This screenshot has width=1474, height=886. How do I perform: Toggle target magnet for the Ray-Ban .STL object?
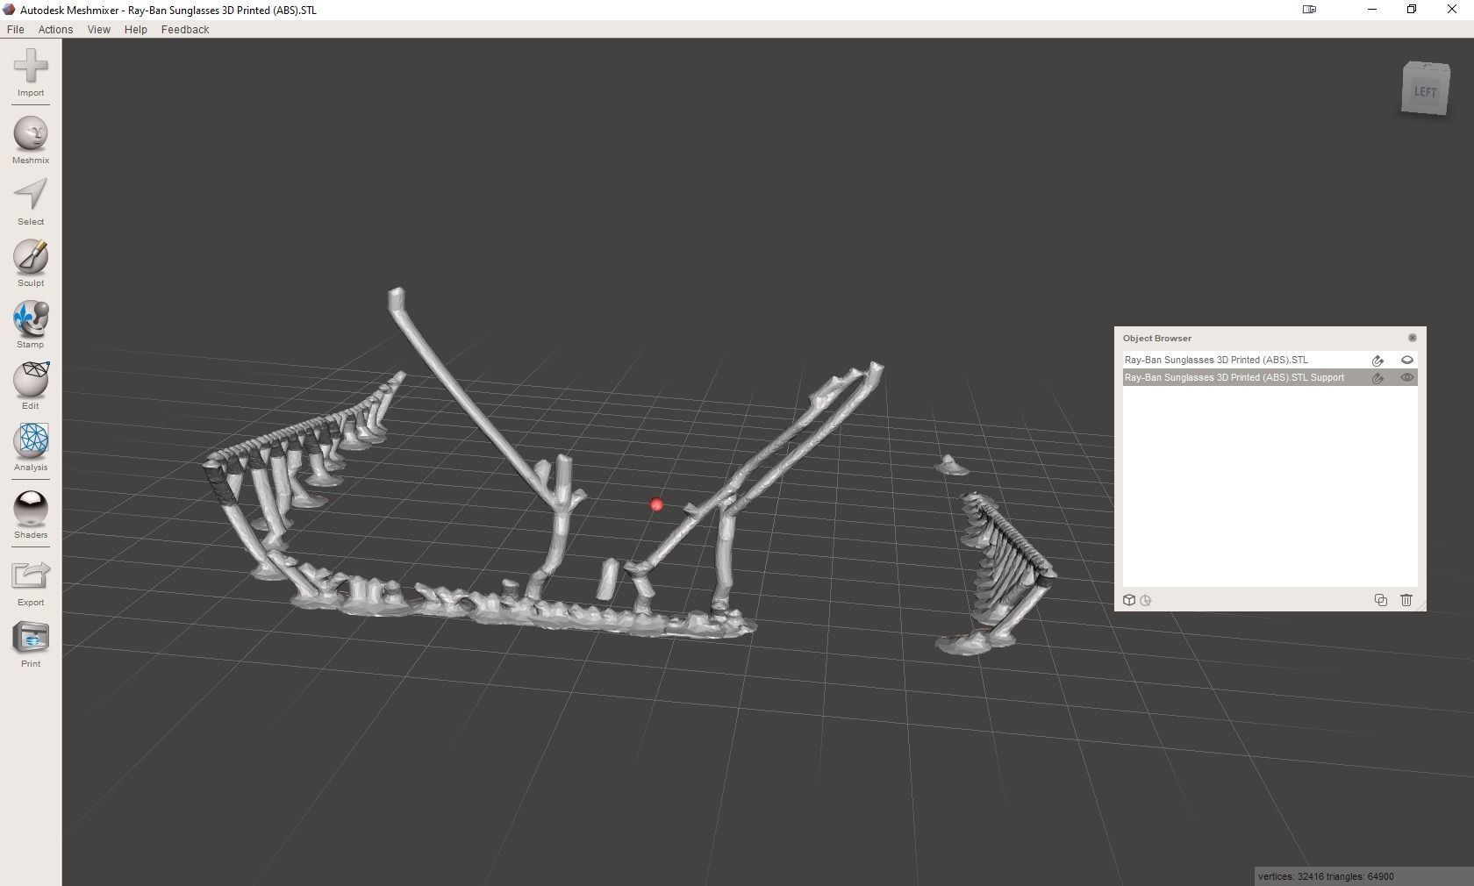(1377, 360)
